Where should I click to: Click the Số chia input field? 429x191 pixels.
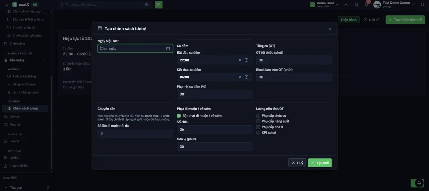pos(214,130)
